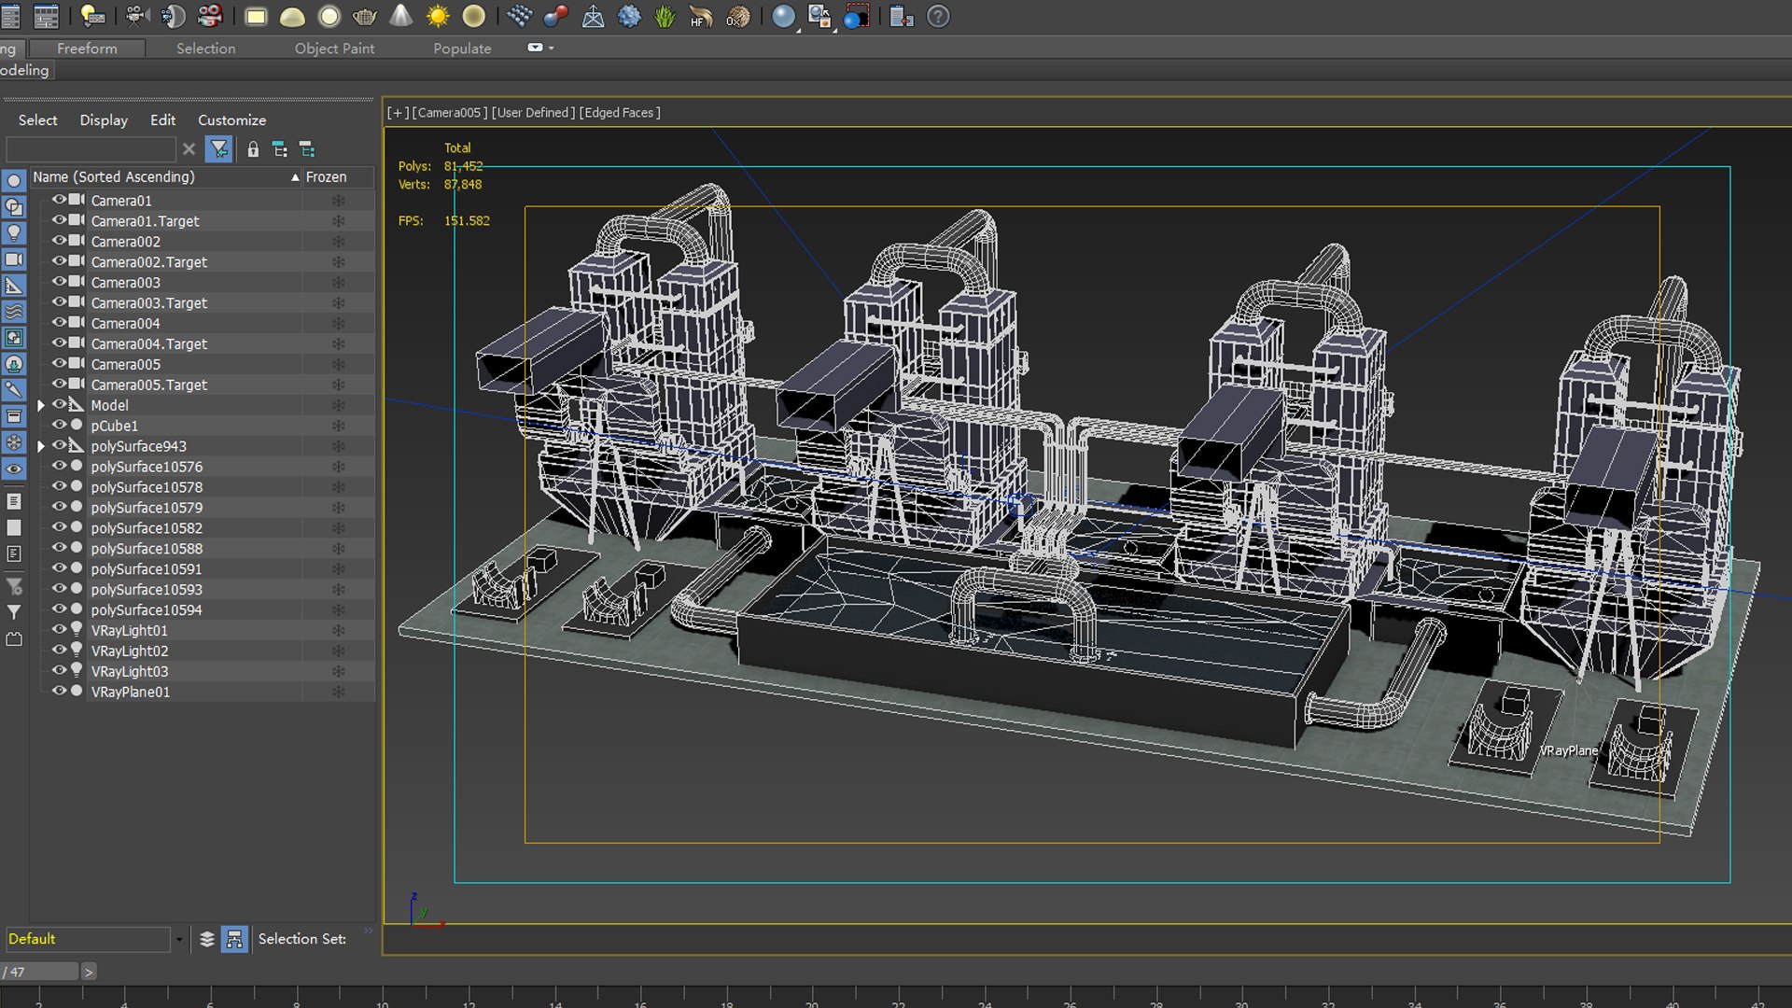Viewport: 1792px width, 1008px height.
Task: Expand the polySurface943 tree item
Action: tap(41, 446)
